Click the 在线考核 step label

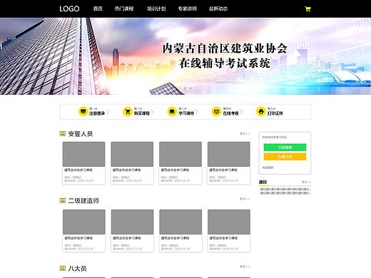click(x=230, y=113)
